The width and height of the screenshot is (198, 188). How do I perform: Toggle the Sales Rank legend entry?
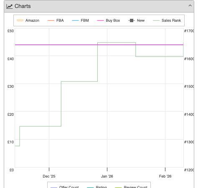click(167, 20)
